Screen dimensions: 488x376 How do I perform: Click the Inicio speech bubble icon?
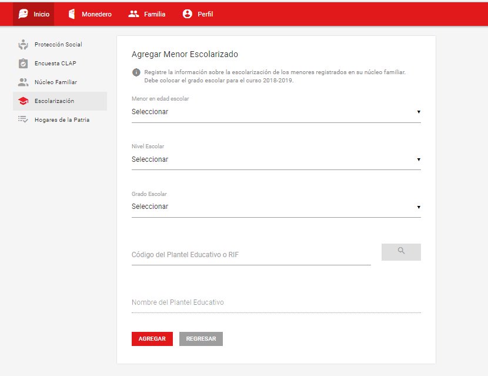[x=24, y=14]
